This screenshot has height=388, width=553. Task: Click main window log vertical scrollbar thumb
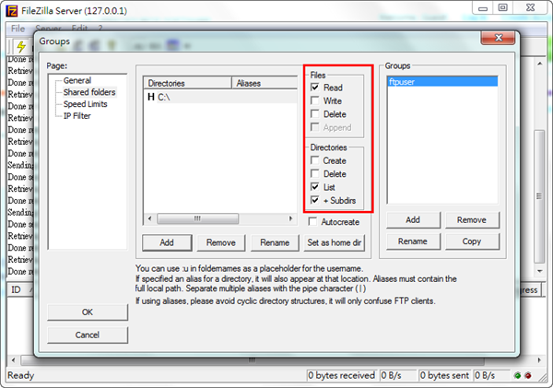click(539, 196)
